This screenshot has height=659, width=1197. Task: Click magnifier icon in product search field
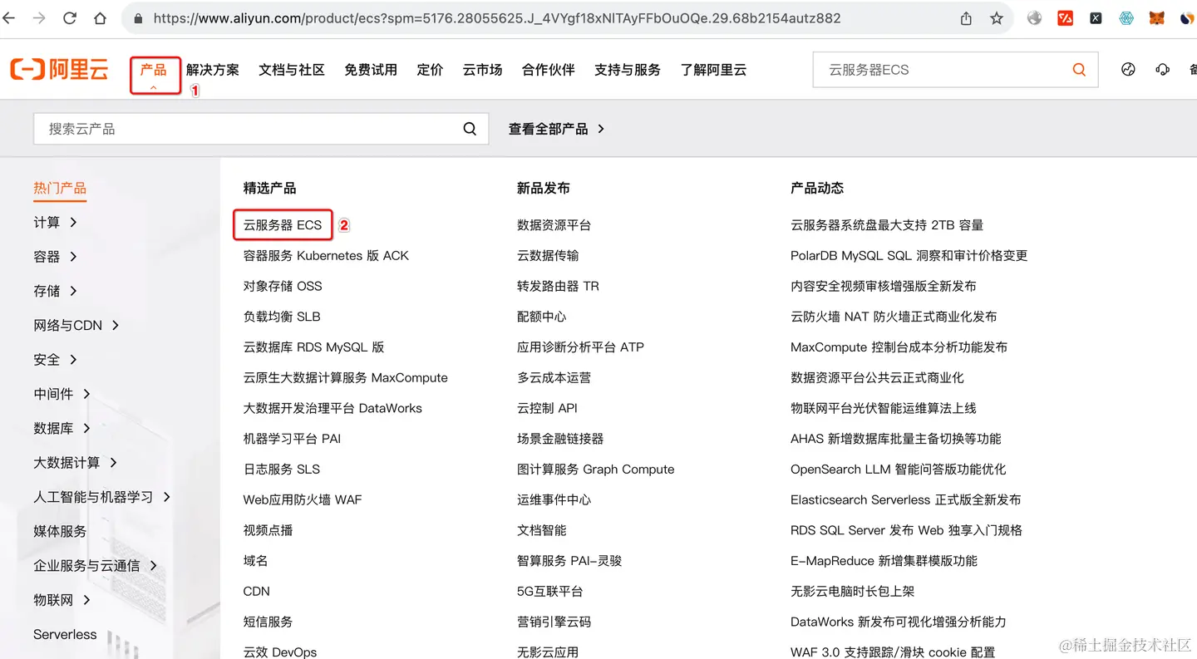pyautogui.click(x=470, y=129)
